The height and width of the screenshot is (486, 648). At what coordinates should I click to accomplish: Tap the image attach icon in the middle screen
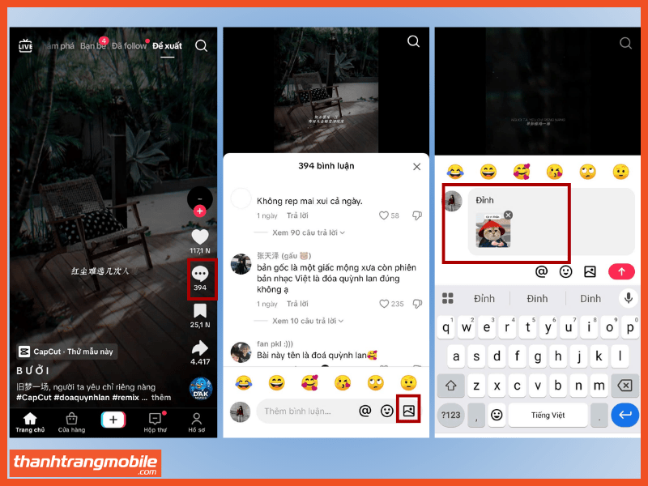(409, 411)
